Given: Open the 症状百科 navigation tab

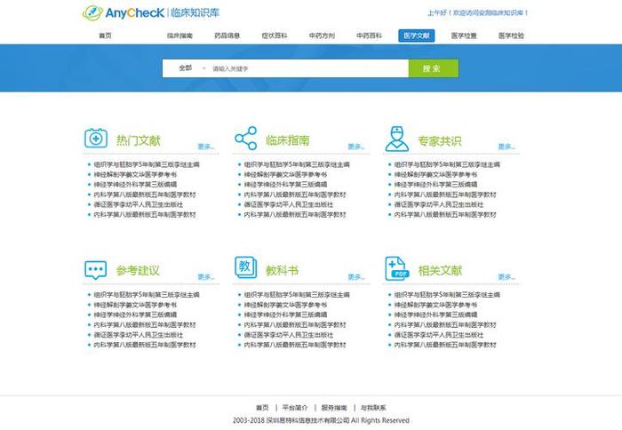Looking at the screenshot, I should pos(275,36).
